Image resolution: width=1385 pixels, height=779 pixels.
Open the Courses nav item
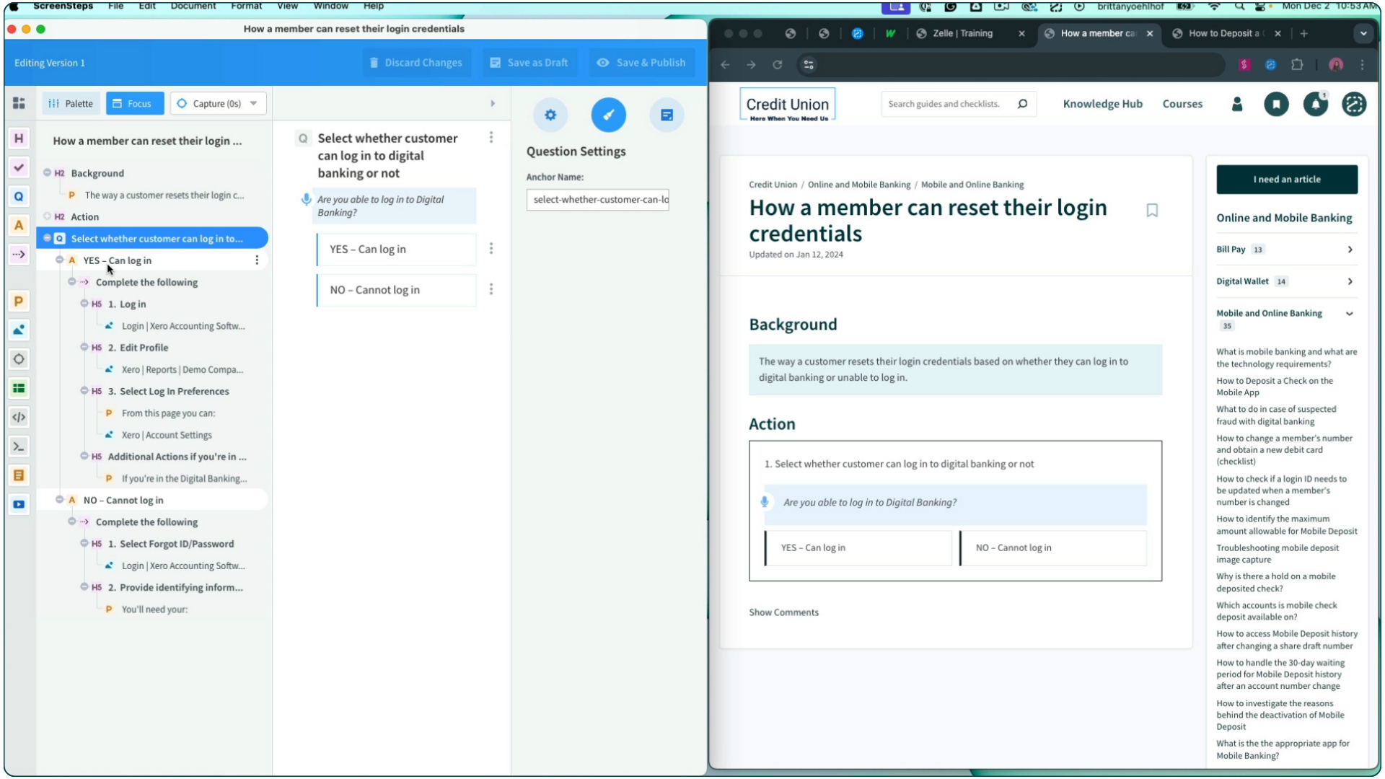point(1182,104)
